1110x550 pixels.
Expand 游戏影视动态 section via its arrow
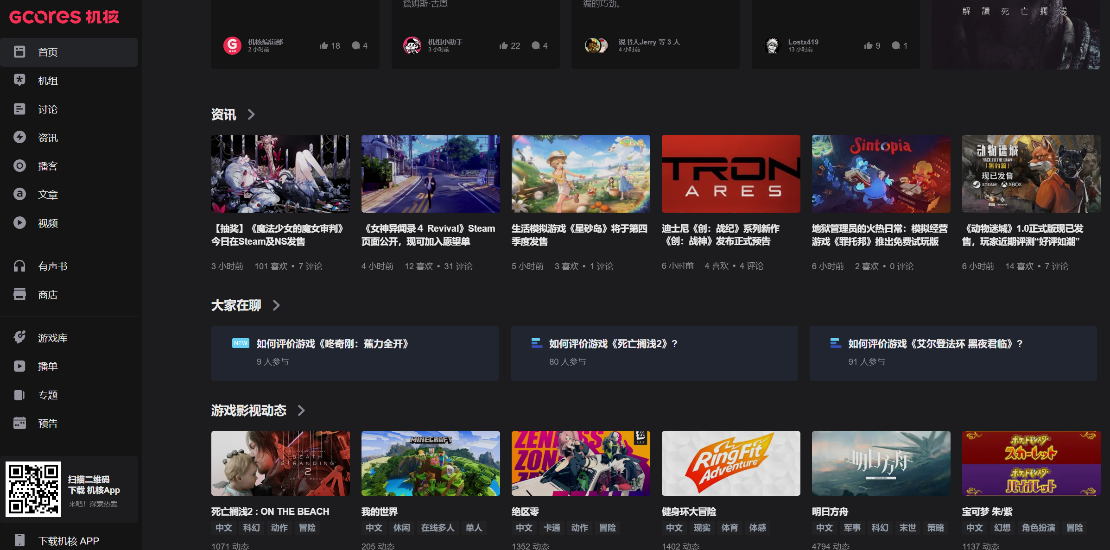pyautogui.click(x=301, y=411)
